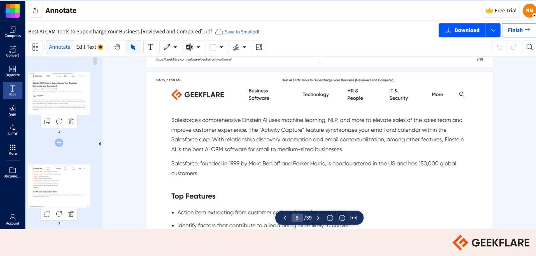
Task: Click Technology in the PDF page
Action: [x=316, y=95]
